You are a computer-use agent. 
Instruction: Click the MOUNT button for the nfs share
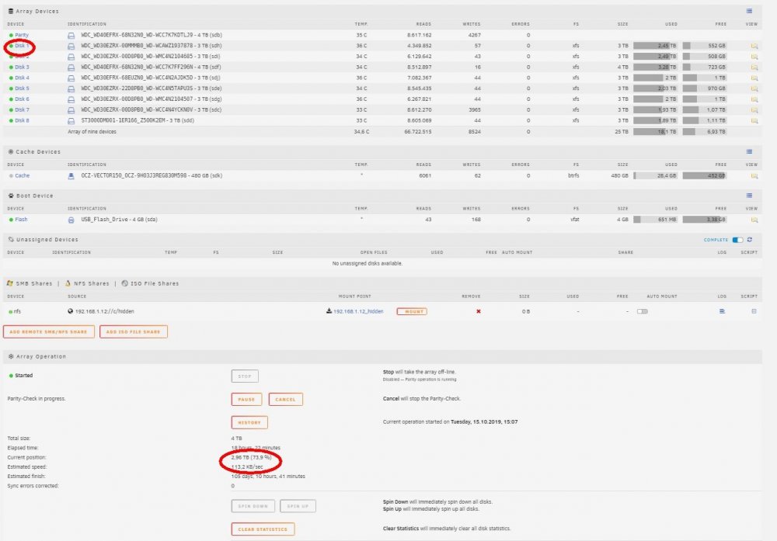(412, 311)
